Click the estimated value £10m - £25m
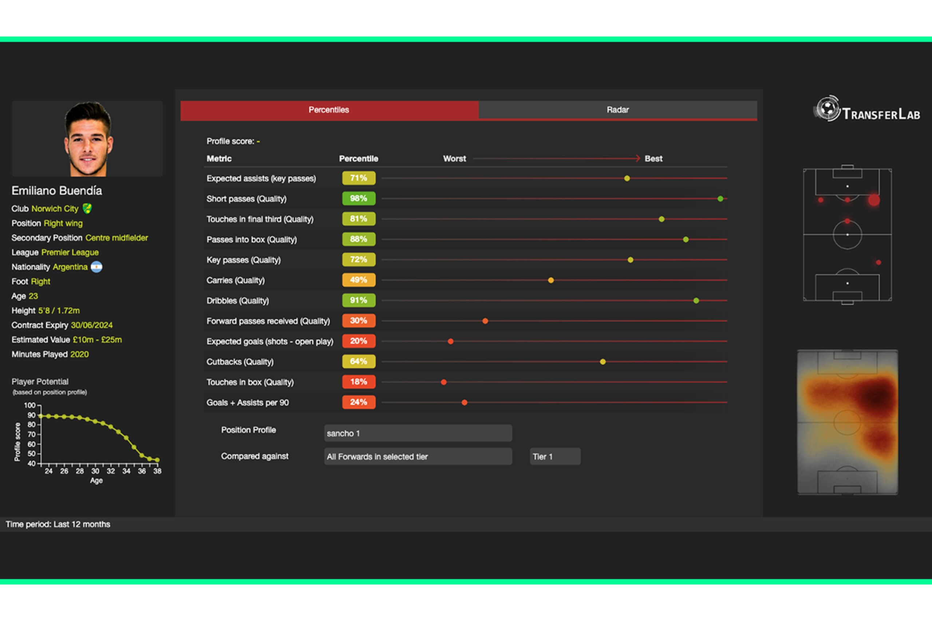The image size is (932, 621). [98, 340]
